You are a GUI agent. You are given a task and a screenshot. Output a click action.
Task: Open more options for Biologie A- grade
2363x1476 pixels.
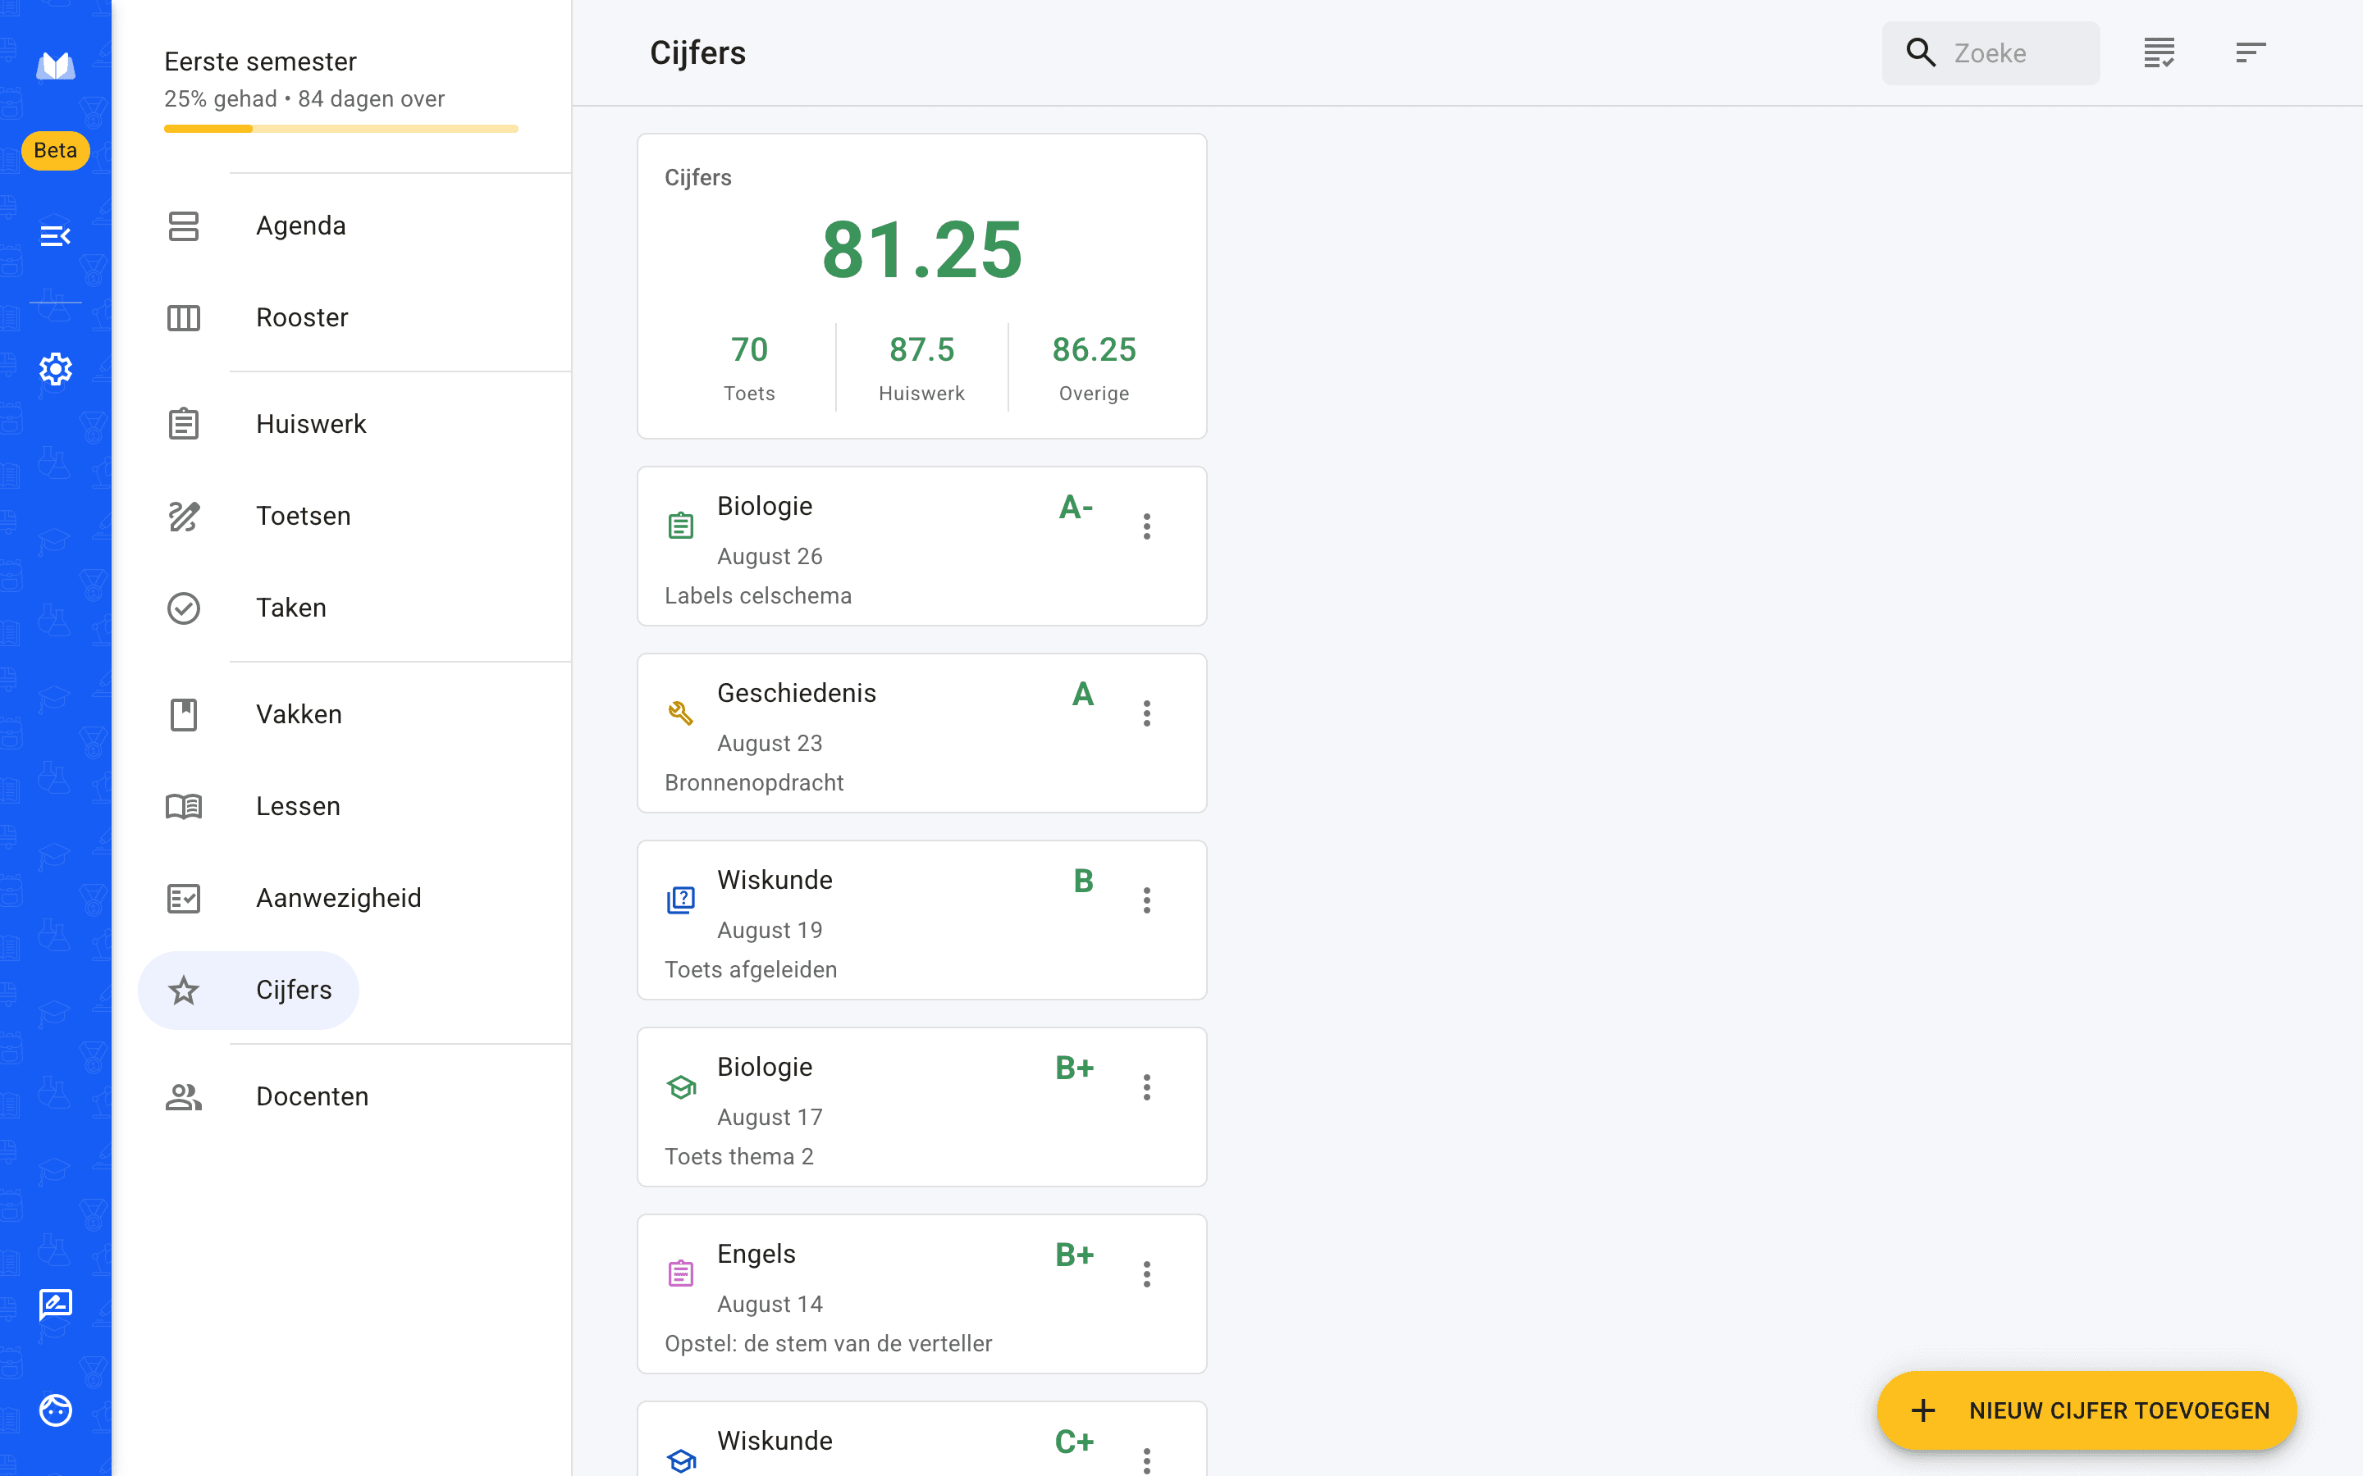tap(1146, 526)
